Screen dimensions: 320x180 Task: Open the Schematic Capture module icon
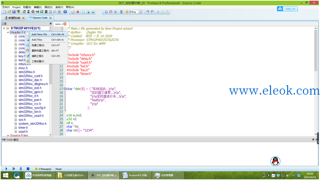(x=28, y=12)
